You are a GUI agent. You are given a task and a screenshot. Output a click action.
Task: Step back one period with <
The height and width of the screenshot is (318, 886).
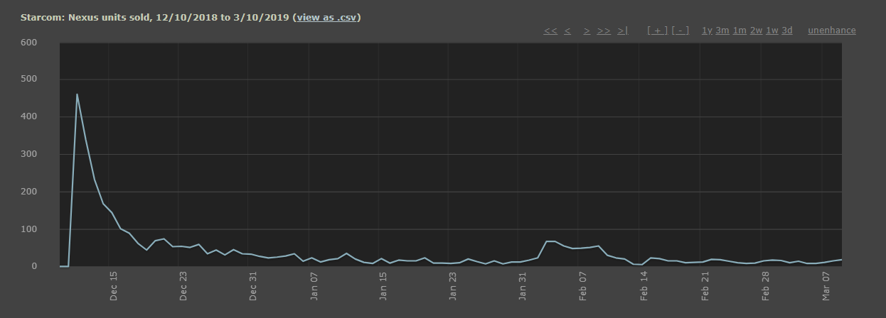[x=567, y=31]
